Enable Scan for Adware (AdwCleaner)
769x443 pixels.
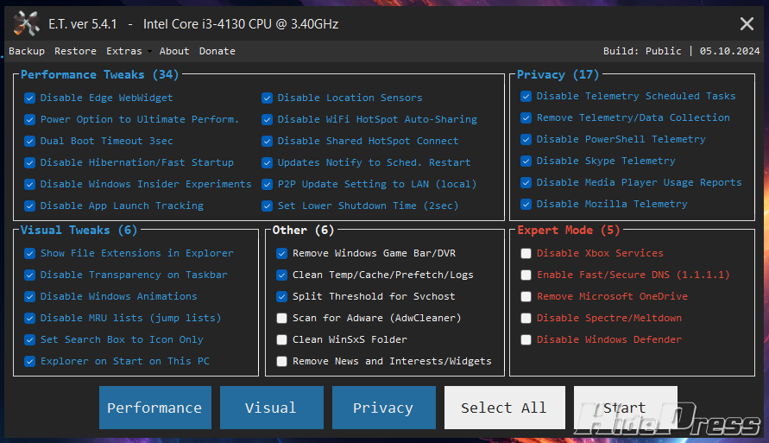click(282, 319)
